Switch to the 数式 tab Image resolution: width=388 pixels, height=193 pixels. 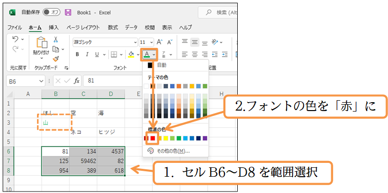tap(113, 28)
